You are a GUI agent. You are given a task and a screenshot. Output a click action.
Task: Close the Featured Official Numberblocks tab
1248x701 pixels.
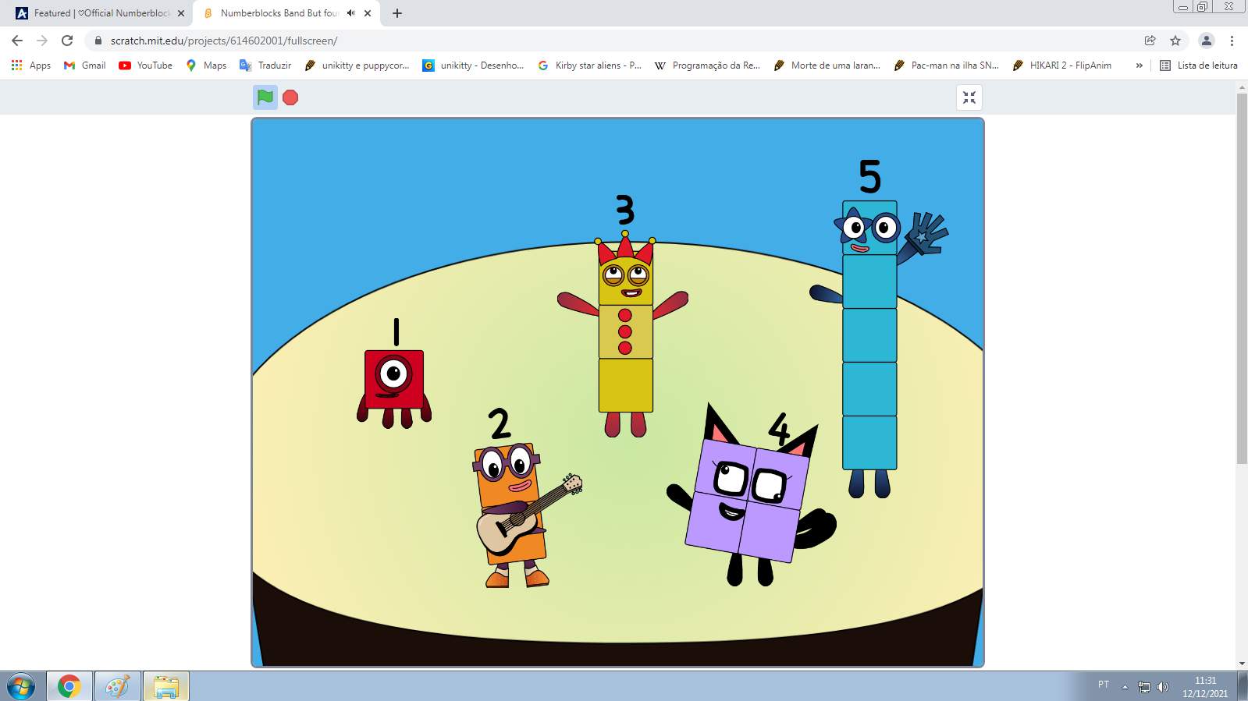(x=181, y=13)
